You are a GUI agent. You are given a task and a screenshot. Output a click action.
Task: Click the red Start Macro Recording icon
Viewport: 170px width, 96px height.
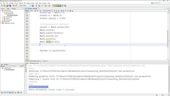pyautogui.click(x=66, y=11)
